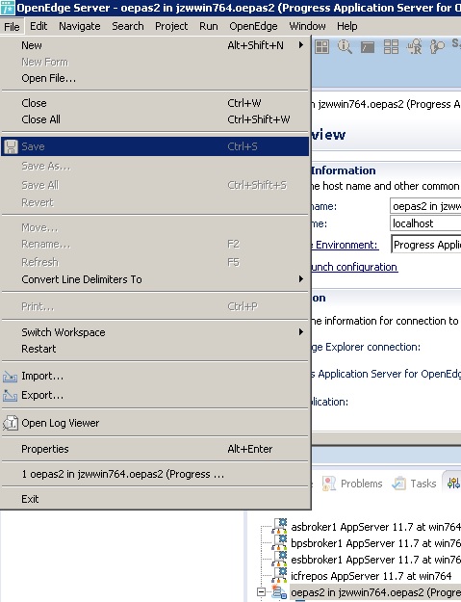
Task: Click the four-square perspective icon in toolbar
Action: (x=321, y=47)
